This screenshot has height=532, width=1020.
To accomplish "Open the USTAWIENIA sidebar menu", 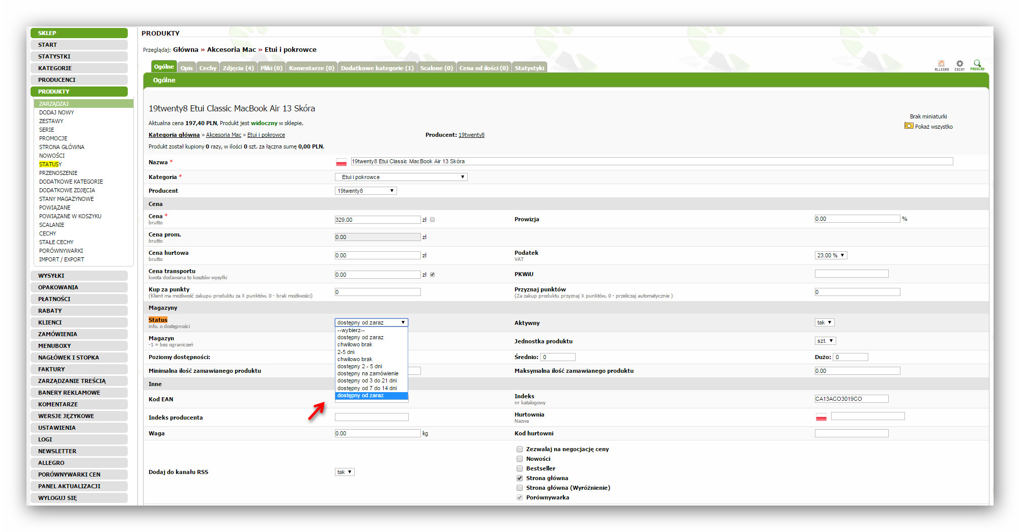I will (x=79, y=428).
